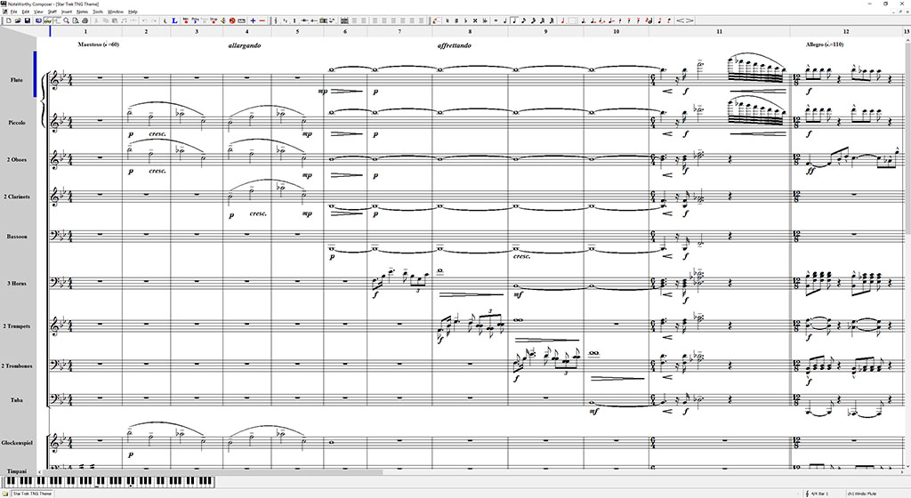Add a staff with the blue plus icon
911x498 pixels.
(253, 20)
